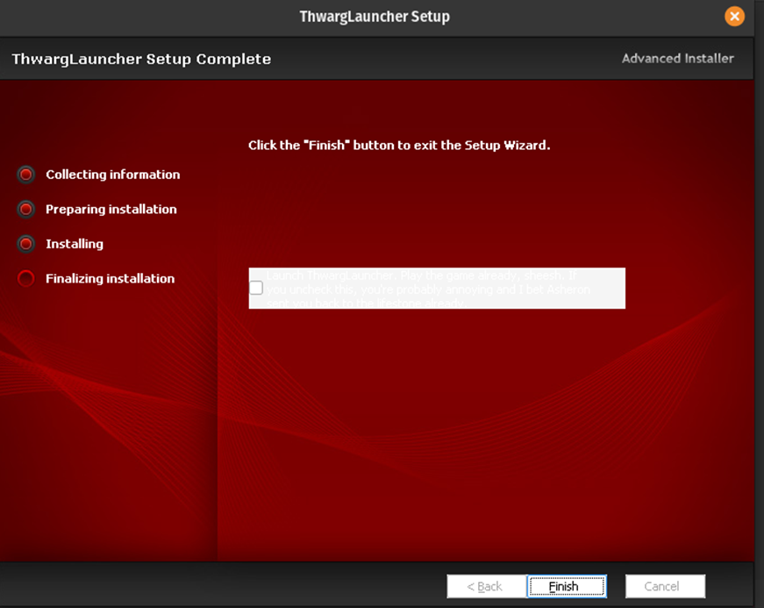Click the Advanced Installer label in header
This screenshot has width=764, height=608.
[677, 59]
